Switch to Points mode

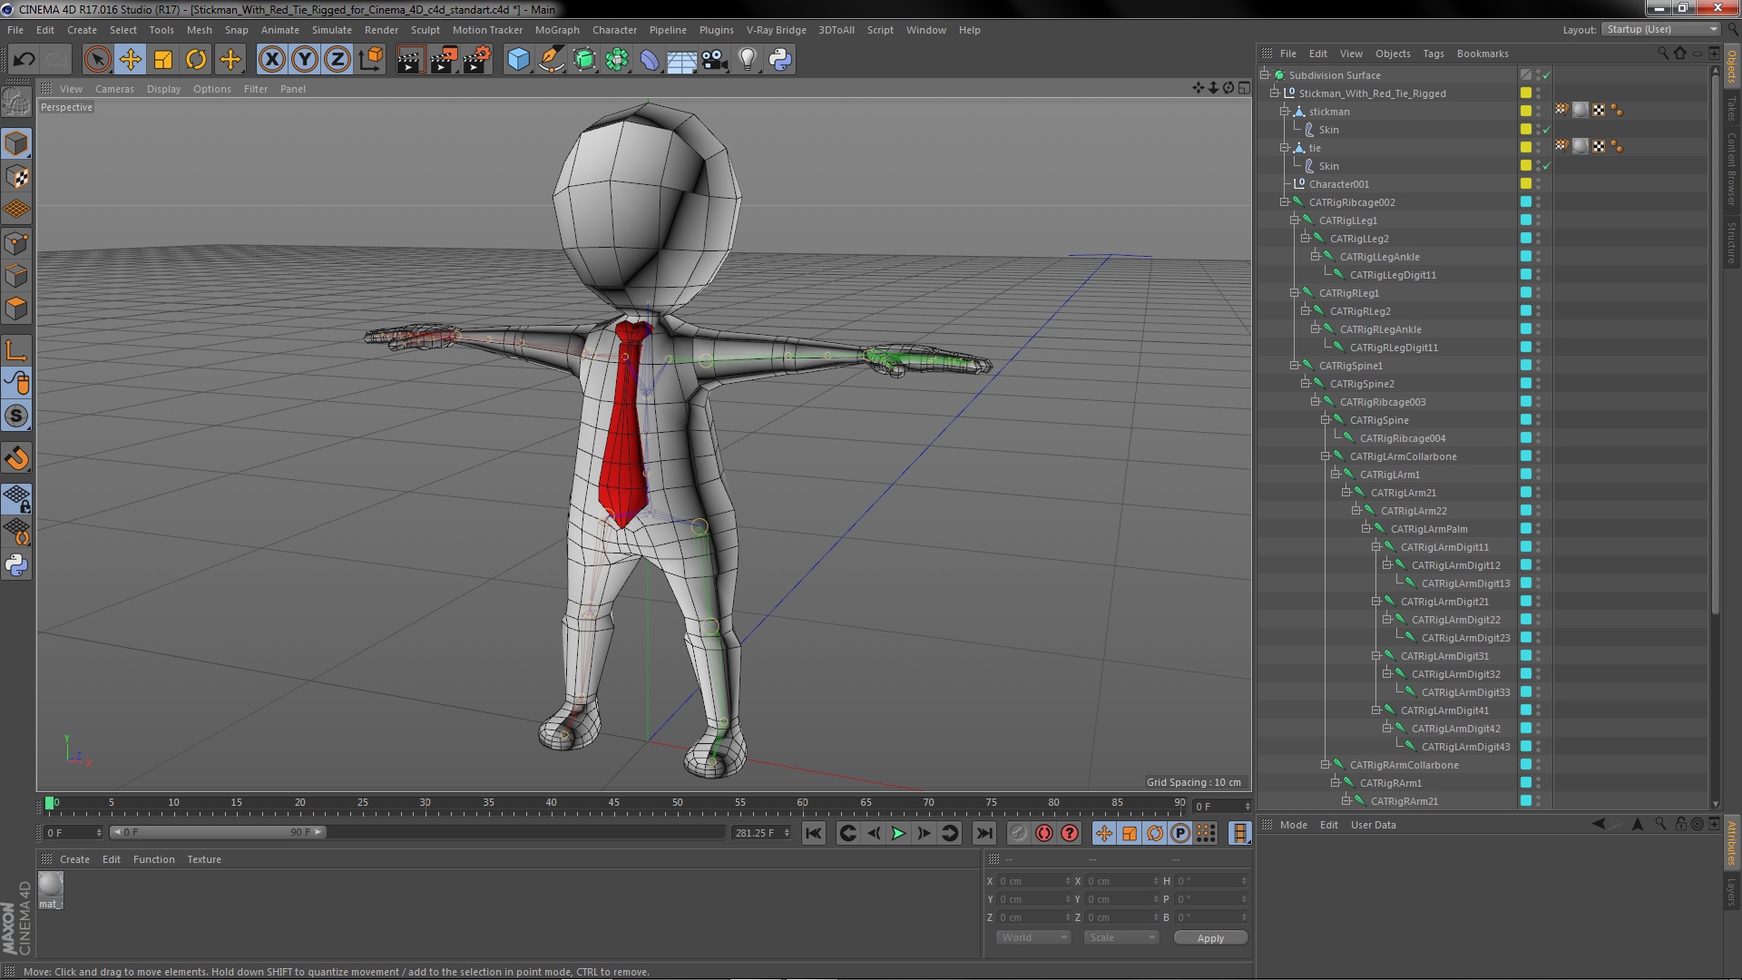[x=16, y=243]
